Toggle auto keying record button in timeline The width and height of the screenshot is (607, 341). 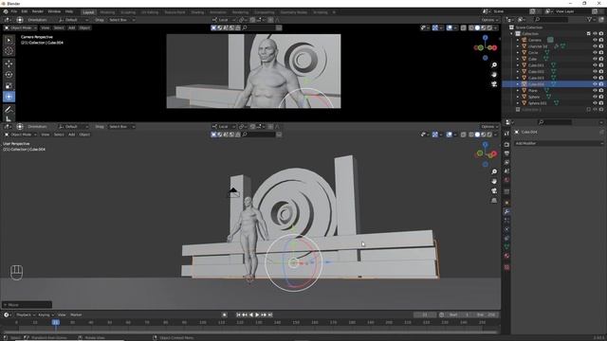pyautogui.click(x=224, y=314)
